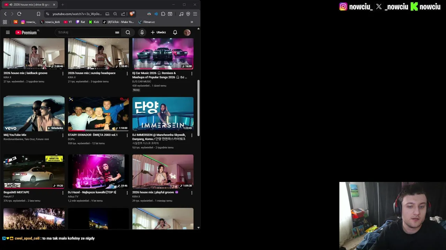Reload the page with the refresh icon

click(19, 14)
